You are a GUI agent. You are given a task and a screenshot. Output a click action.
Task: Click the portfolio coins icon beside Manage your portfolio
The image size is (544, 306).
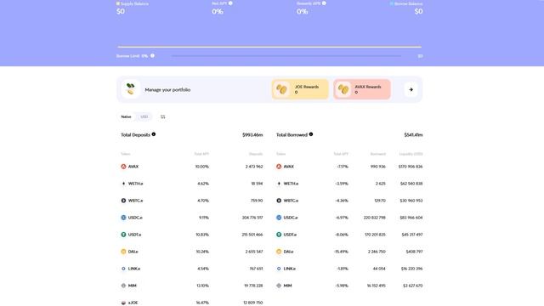(130, 89)
